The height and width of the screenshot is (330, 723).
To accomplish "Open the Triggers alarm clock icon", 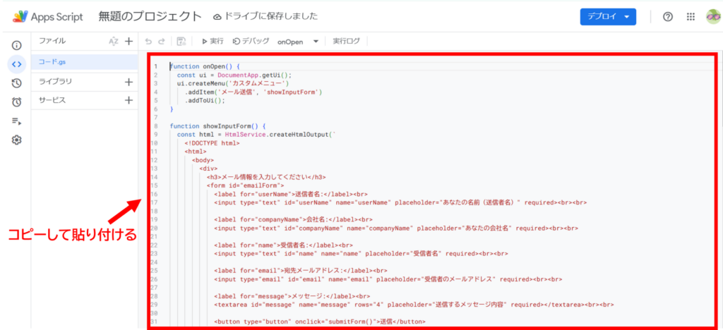I will pyautogui.click(x=17, y=102).
